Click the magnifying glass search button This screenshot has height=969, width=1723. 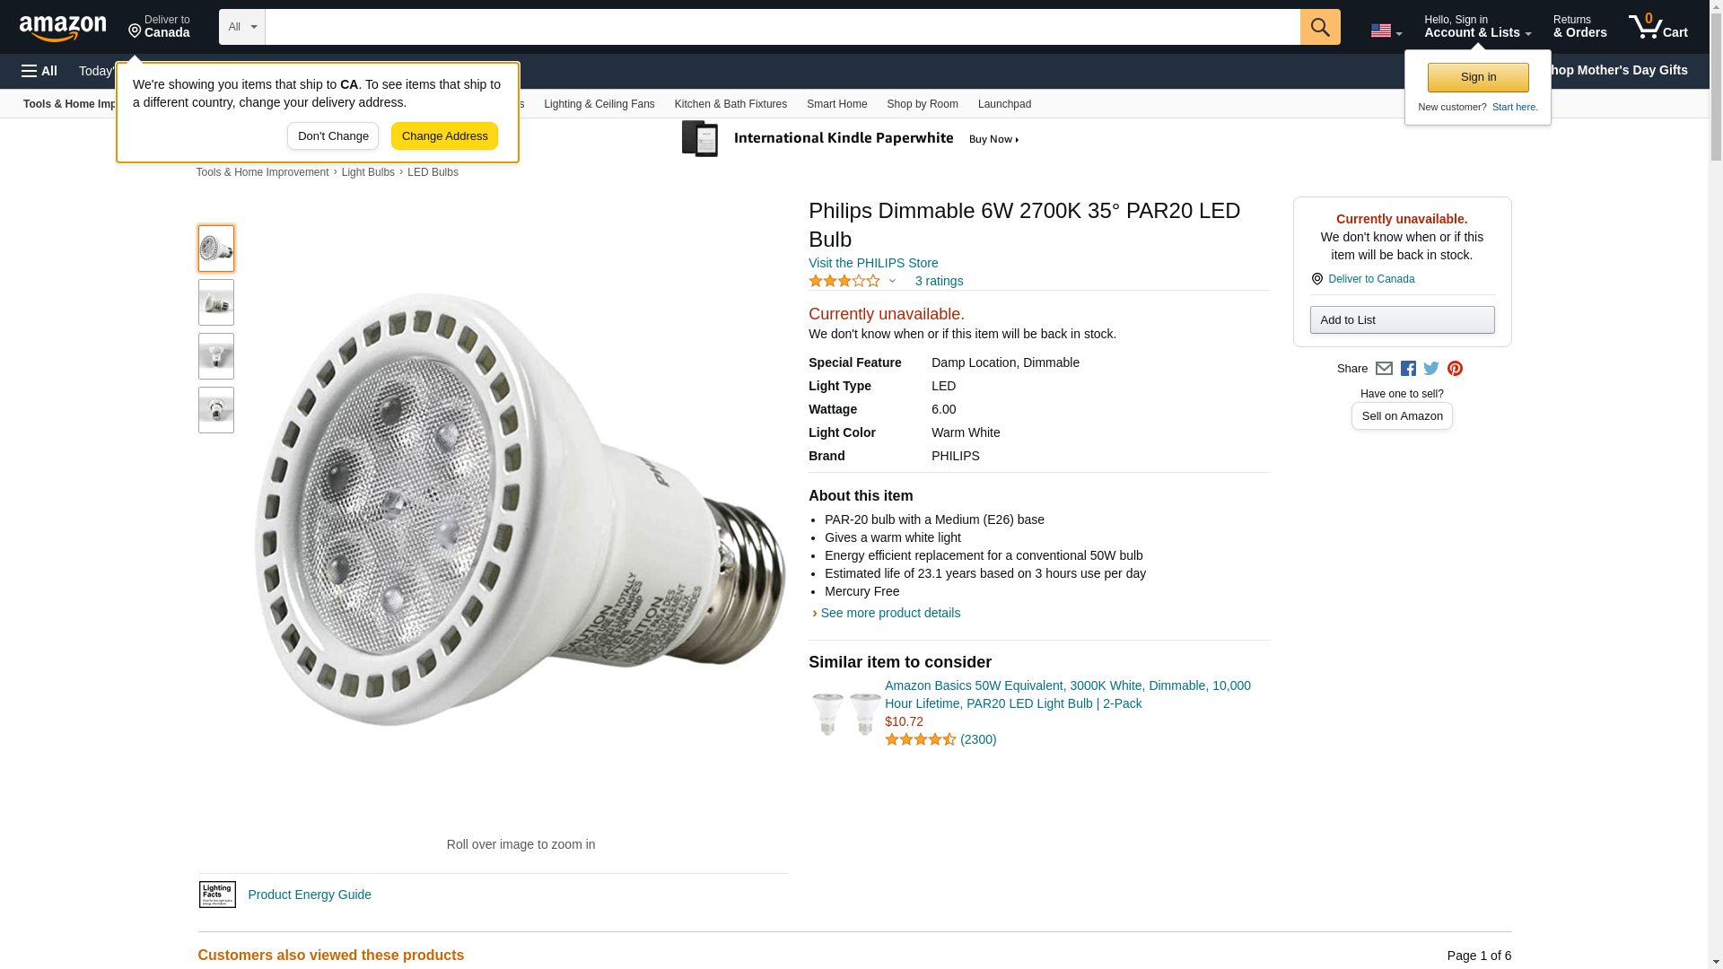[x=1319, y=27]
